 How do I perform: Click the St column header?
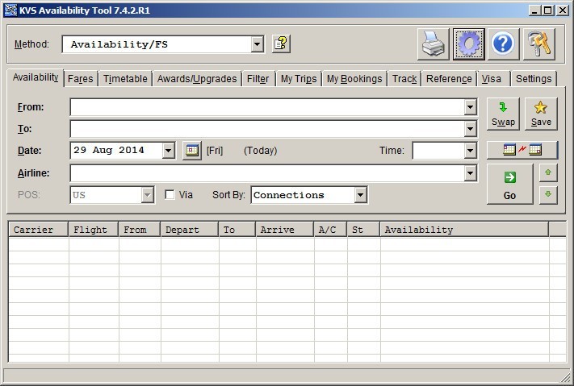(x=363, y=230)
